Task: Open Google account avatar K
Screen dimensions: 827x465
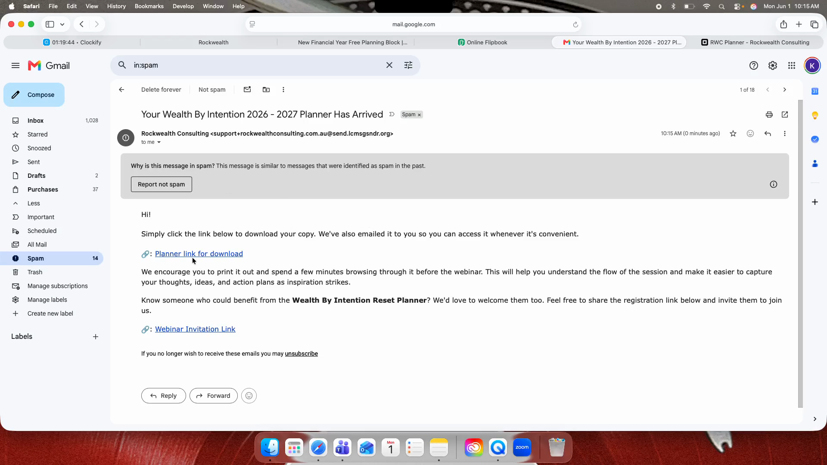Action: coord(812,65)
